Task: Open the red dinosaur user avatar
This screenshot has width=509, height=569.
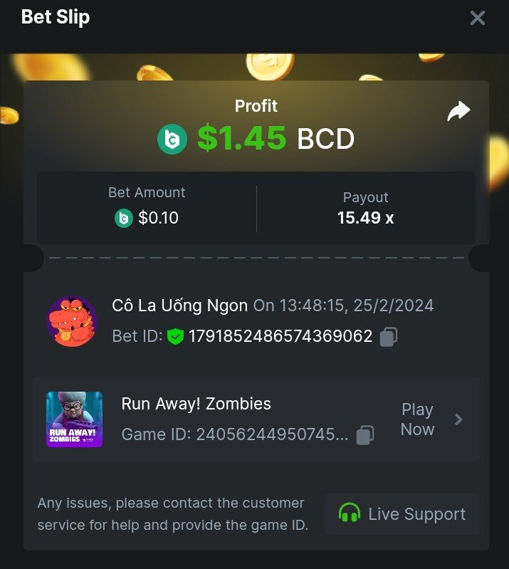Action: tap(72, 321)
